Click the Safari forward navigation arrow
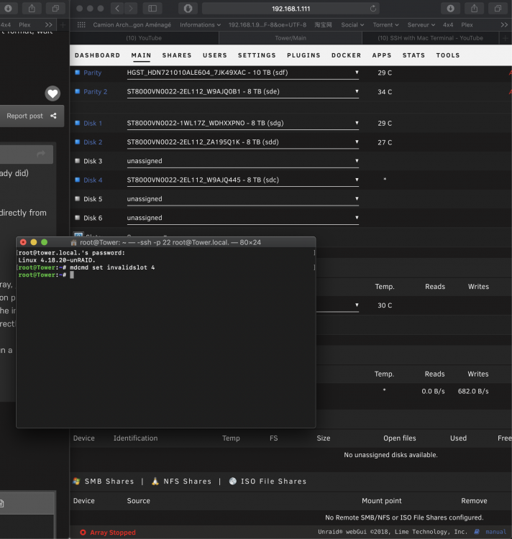Viewport: 512px width, 539px height. pyautogui.click(x=130, y=9)
